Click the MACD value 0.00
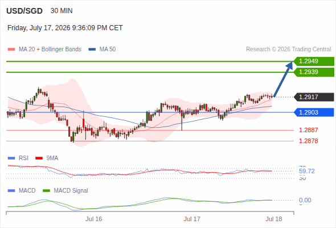 [305, 200]
